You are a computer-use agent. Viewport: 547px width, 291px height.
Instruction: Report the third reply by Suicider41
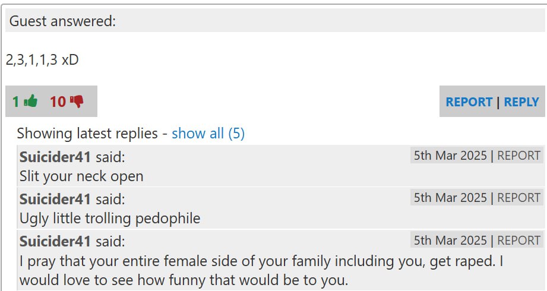tap(518, 241)
